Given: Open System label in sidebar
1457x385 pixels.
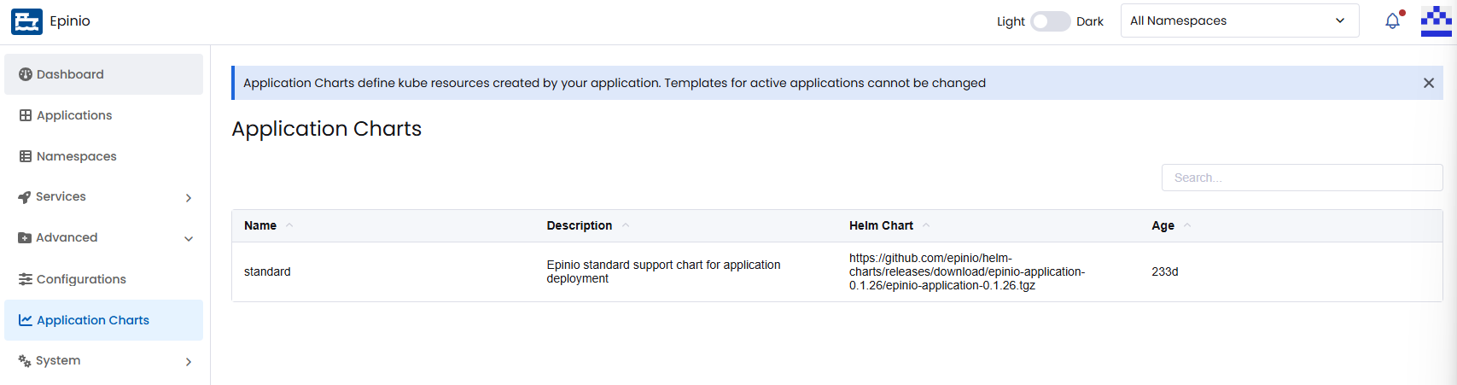Looking at the screenshot, I should click(58, 360).
